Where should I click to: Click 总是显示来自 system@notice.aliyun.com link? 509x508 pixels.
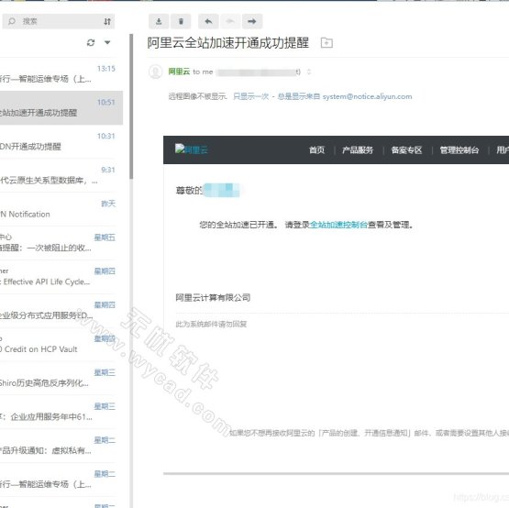click(345, 96)
